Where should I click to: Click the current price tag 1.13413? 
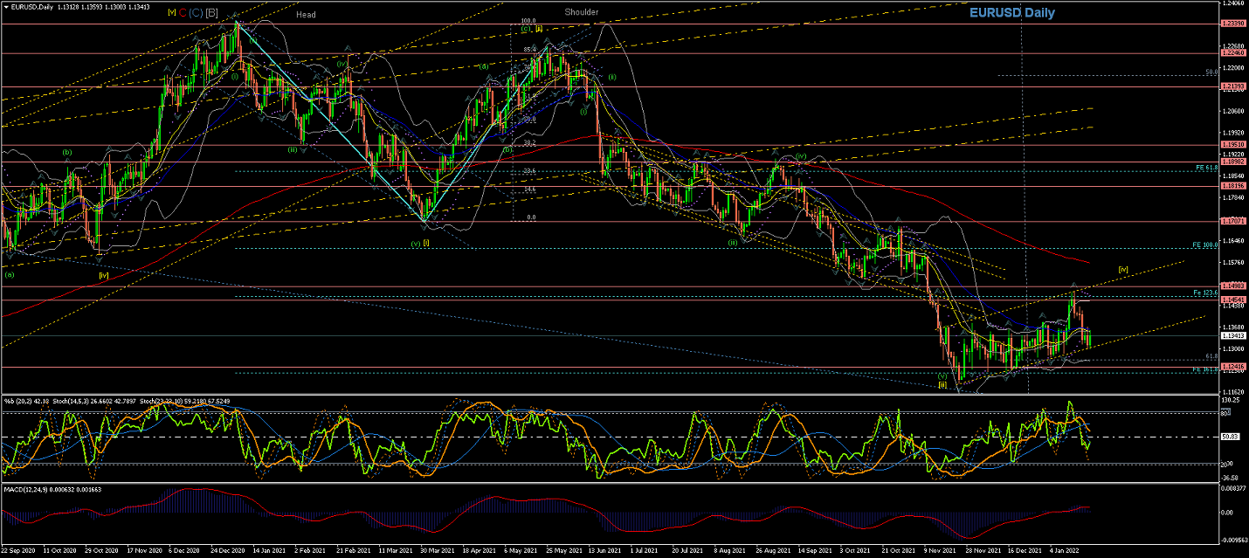click(1232, 335)
